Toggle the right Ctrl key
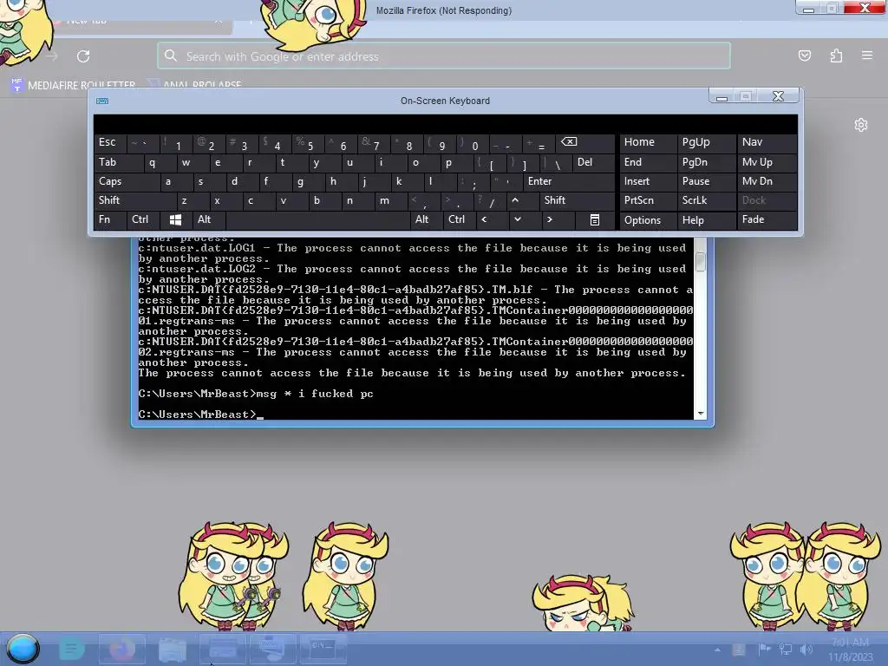888x666 pixels. [x=460, y=219]
